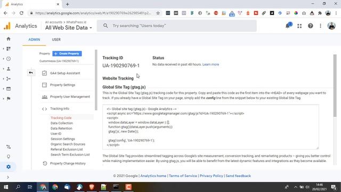341x192 pixels.
Task: Open the Acquisition sidebar icon
Action: pos(9,79)
